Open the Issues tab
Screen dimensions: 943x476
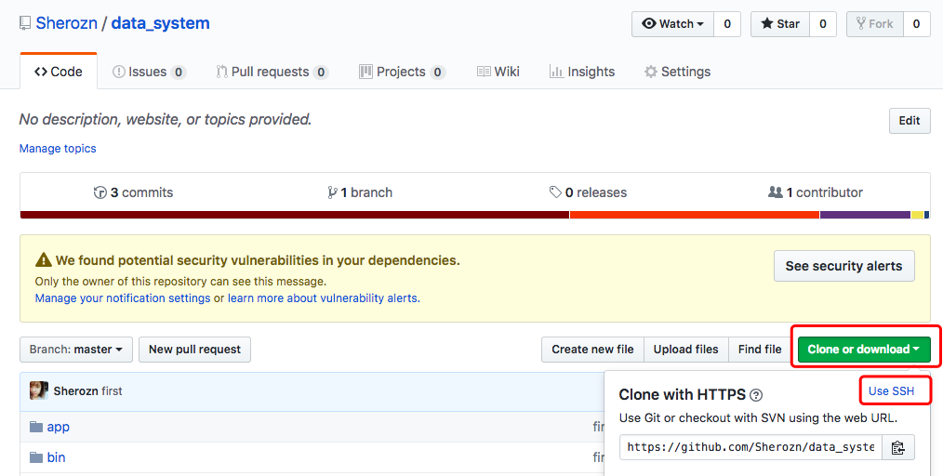(x=149, y=72)
